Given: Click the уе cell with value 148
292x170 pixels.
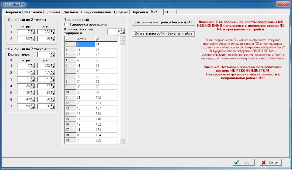Looking at the screenshot, I should point(106,119).
